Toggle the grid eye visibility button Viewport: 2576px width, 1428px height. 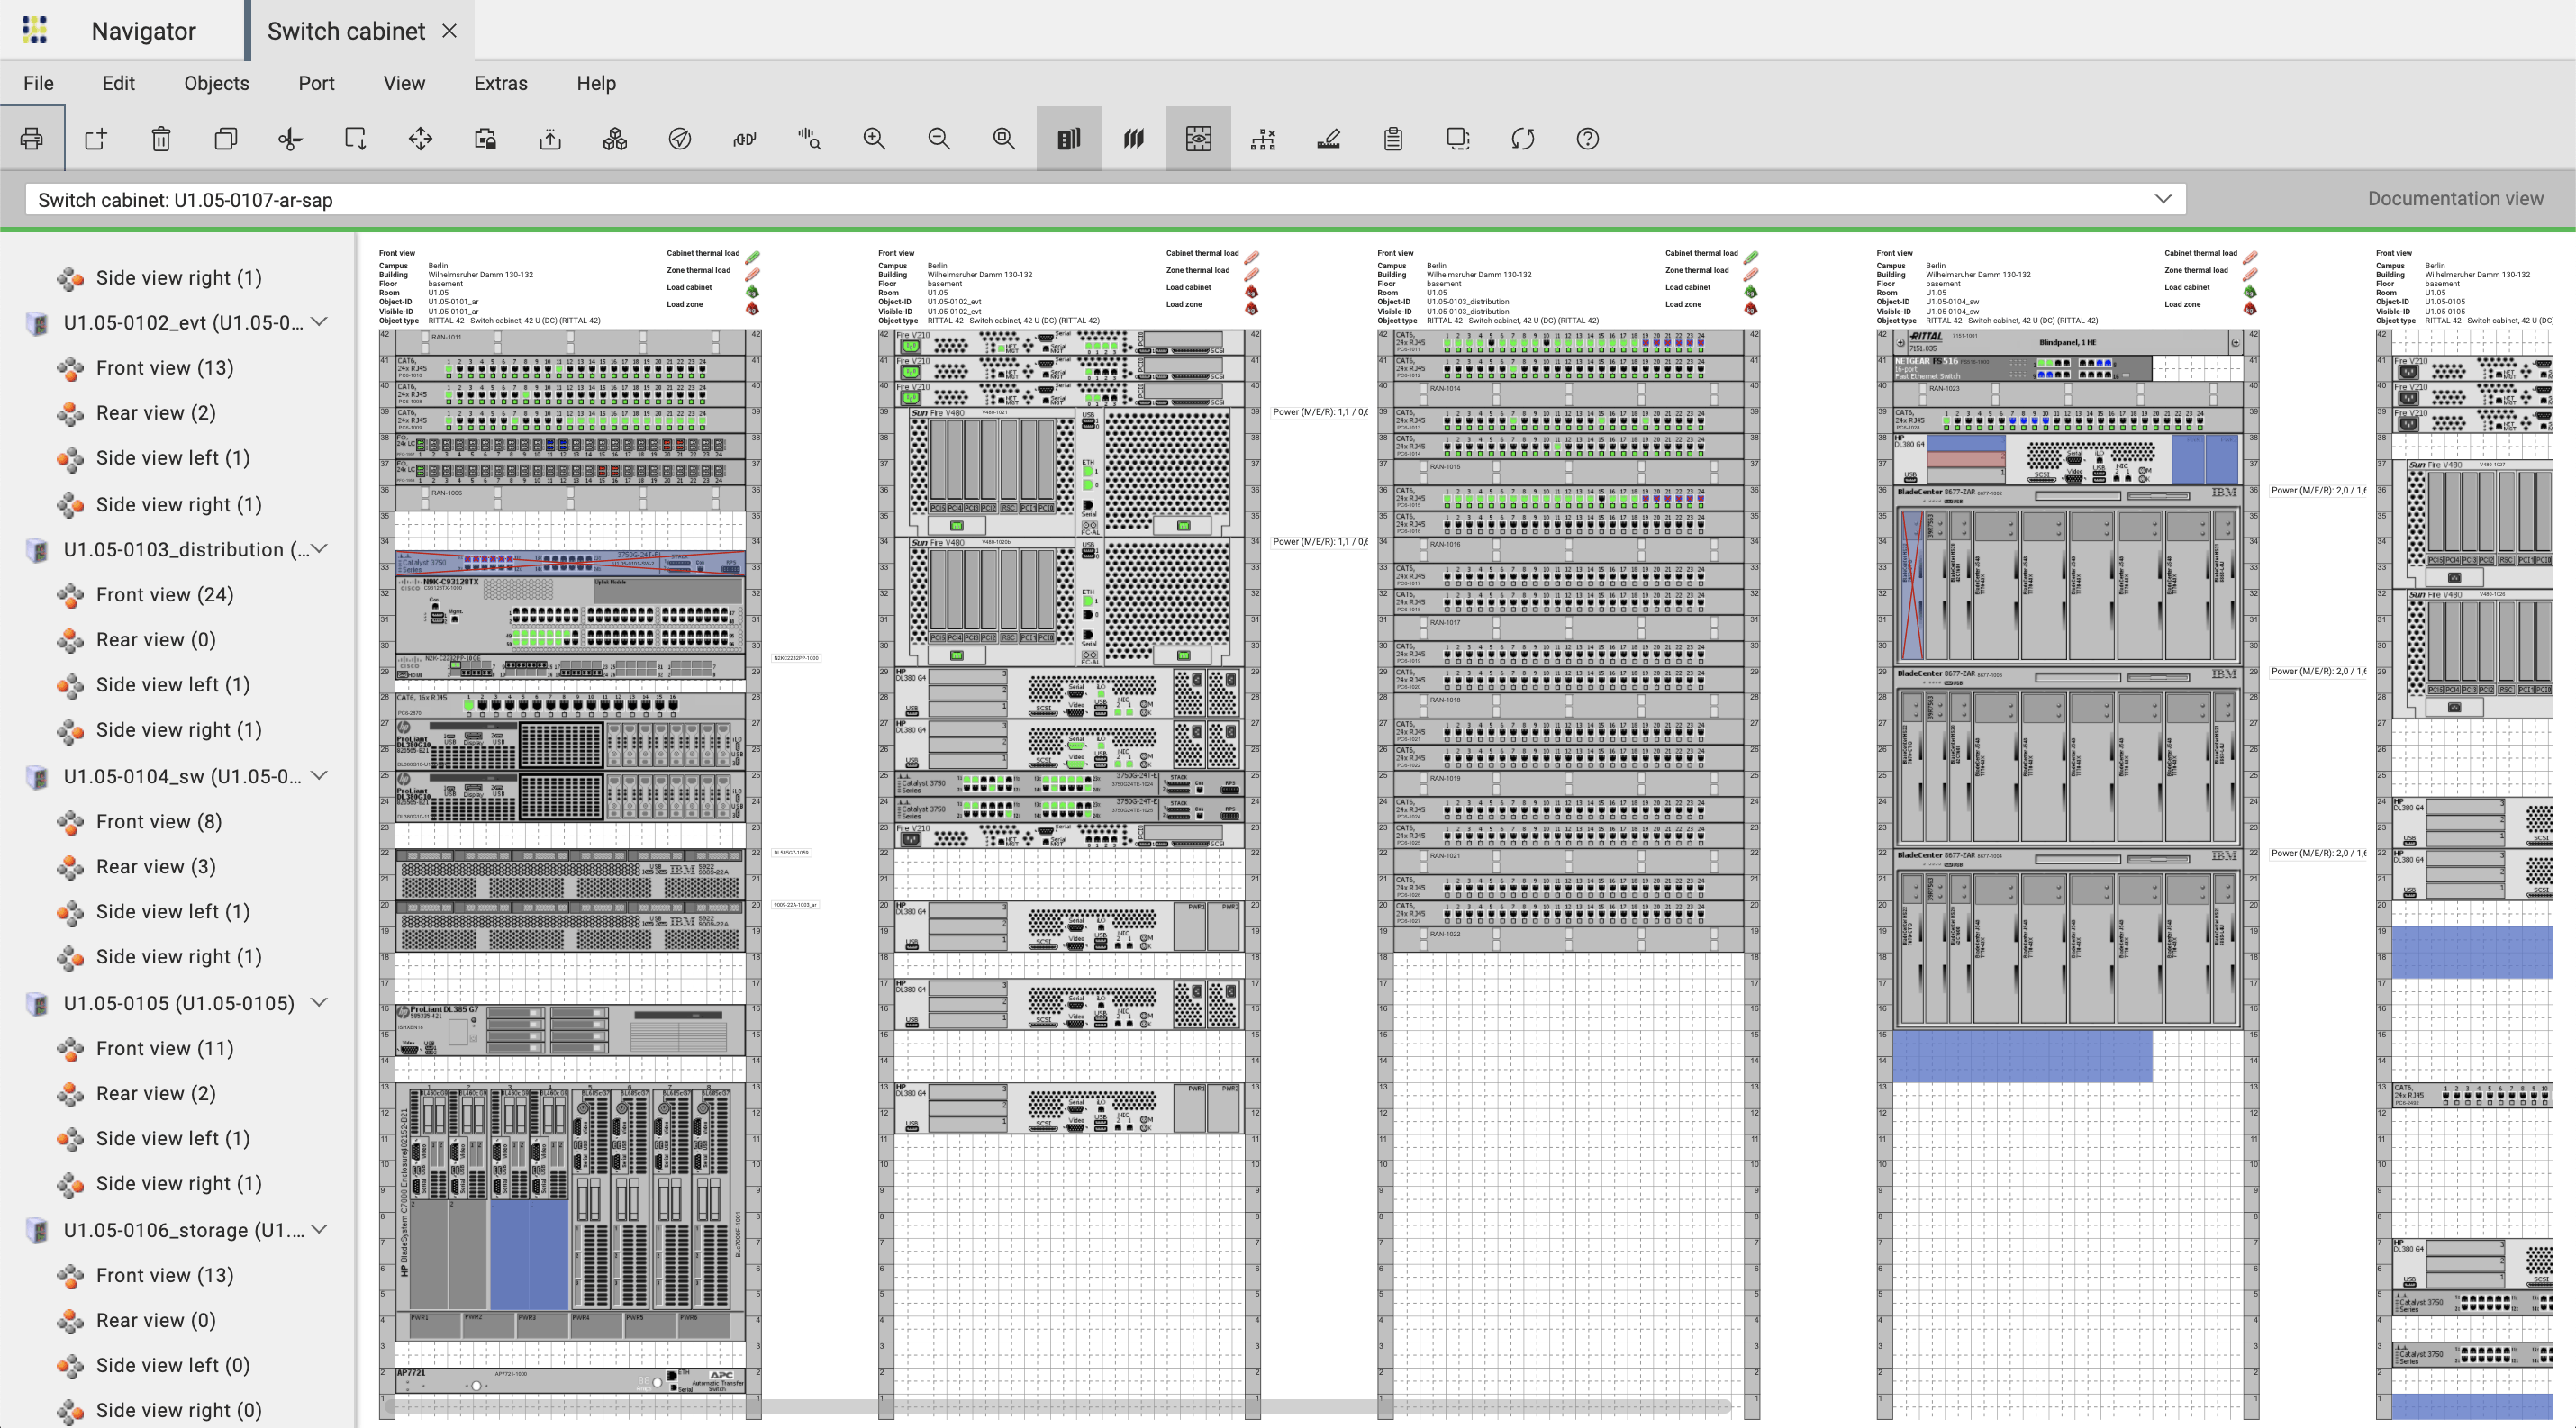[1198, 139]
